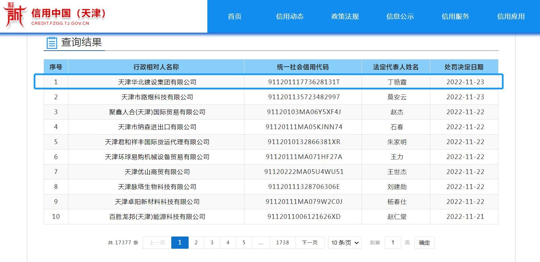This screenshot has height=262, width=540.
Task: Click the 确定 confirm page jump button
Action: tap(424, 243)
